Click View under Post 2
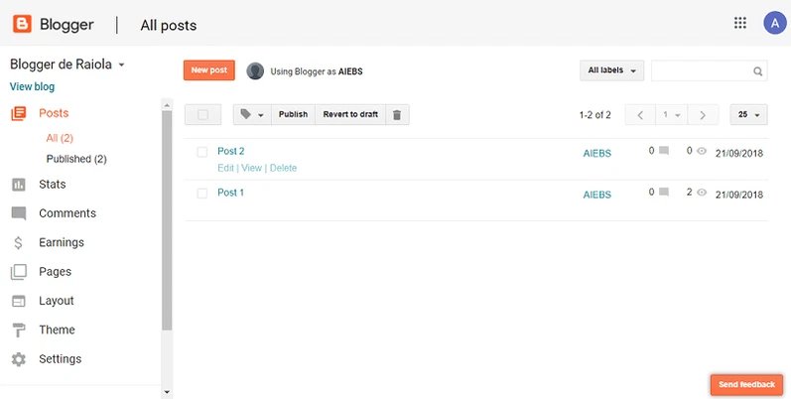Viewport: 791px width, 399px height. [x=251, y=168]
